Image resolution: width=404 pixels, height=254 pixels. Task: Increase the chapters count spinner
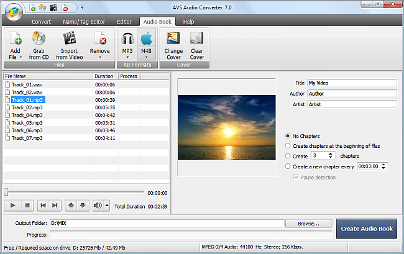click(x=331, y=153)
